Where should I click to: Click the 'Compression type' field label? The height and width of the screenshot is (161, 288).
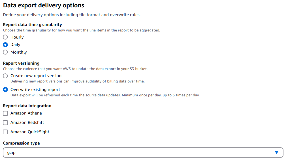[22, 143]
